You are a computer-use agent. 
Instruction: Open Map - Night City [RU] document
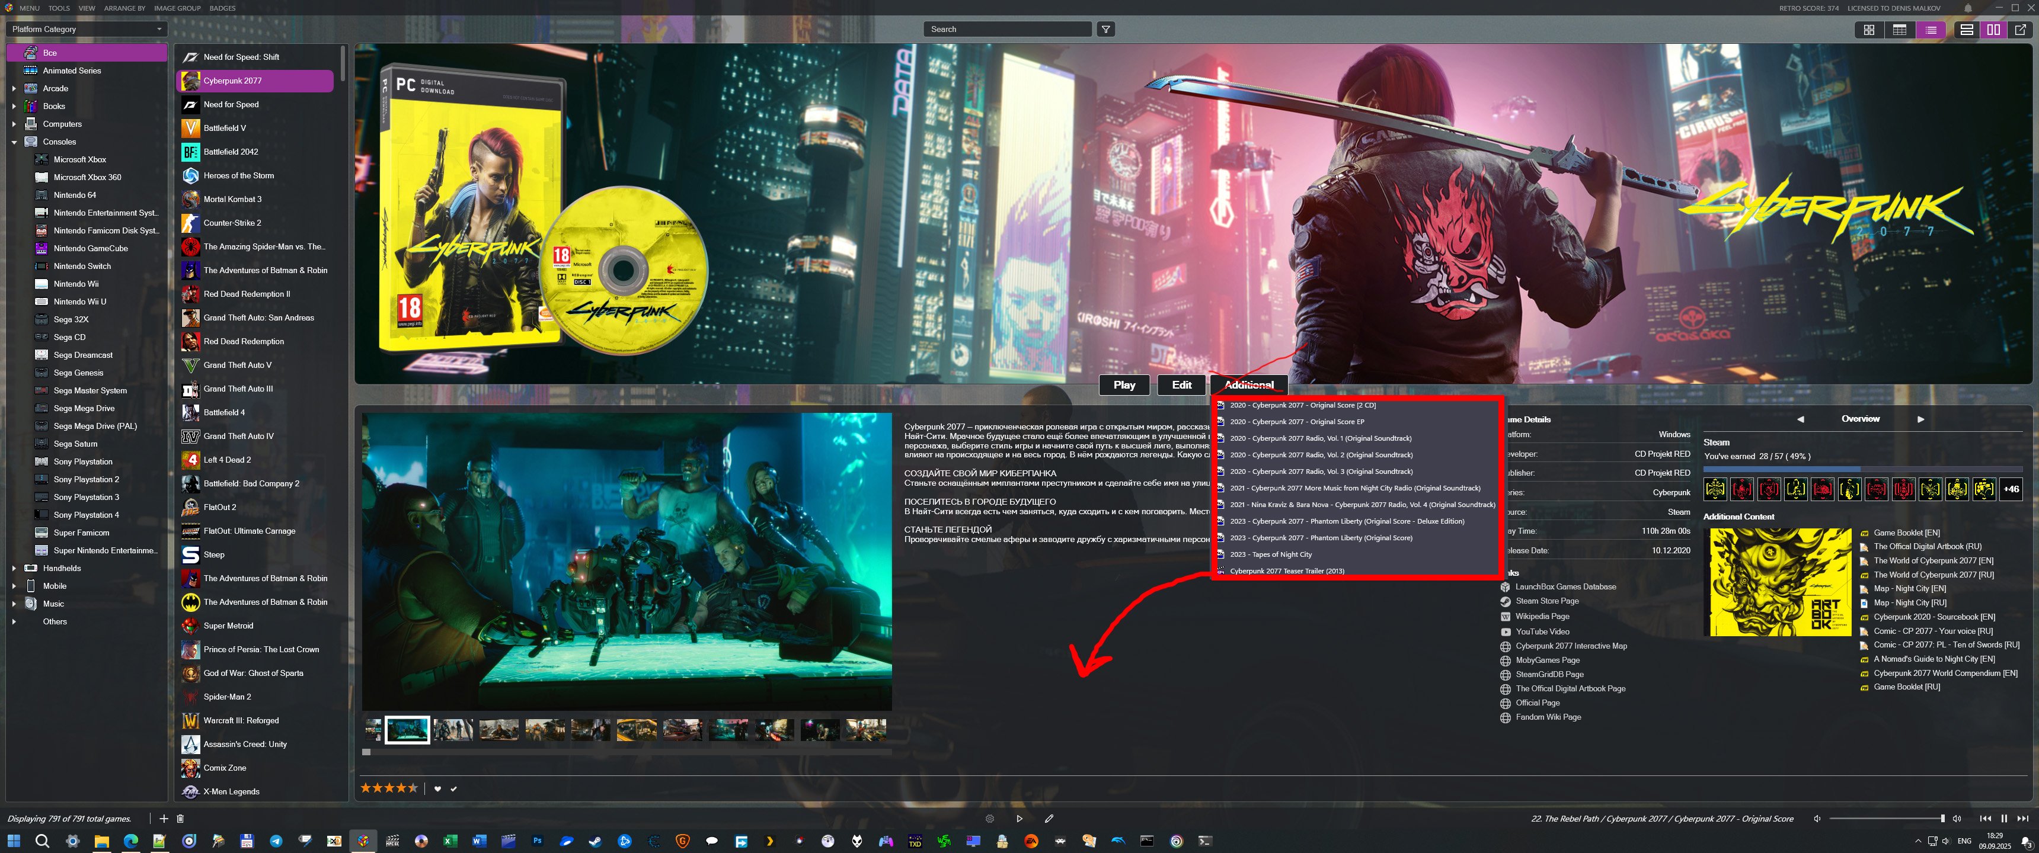[1909, 603]
